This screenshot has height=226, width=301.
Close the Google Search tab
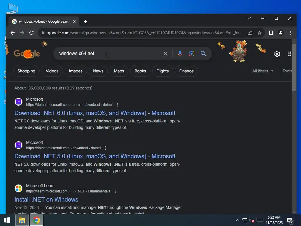[x=74, y=21]
